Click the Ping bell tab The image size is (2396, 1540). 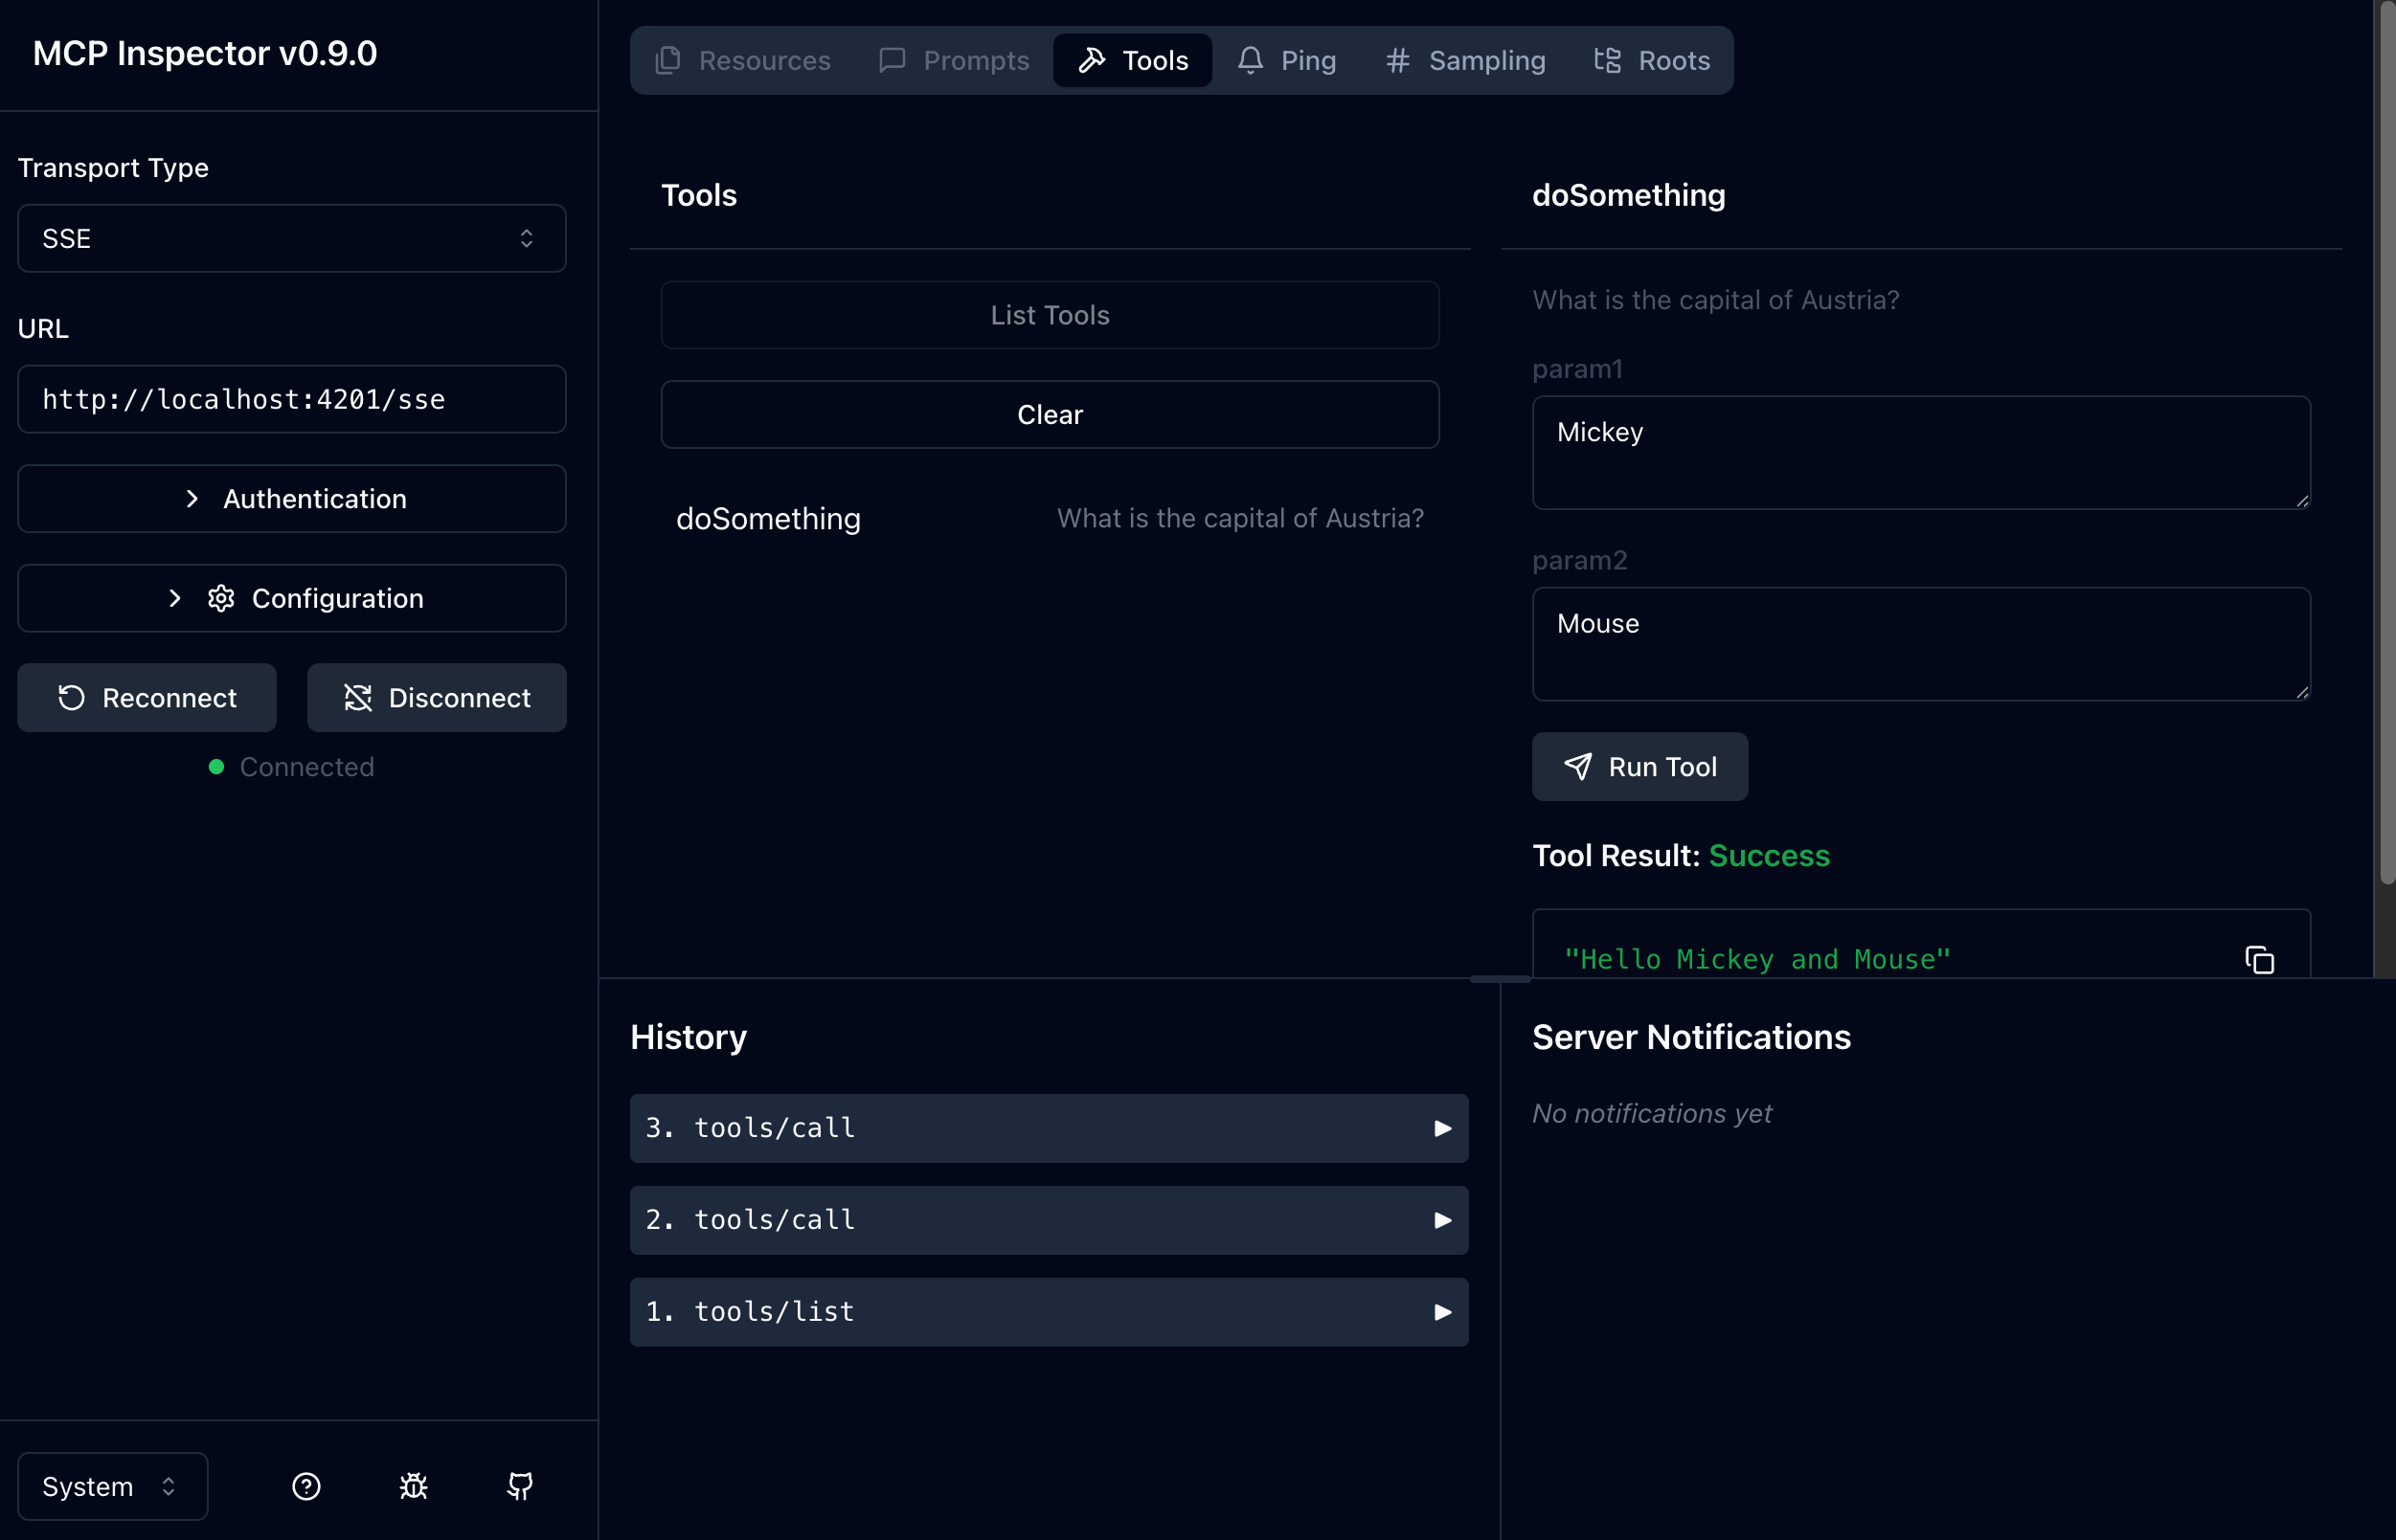pyautogui.click(x=1286, y=61)
